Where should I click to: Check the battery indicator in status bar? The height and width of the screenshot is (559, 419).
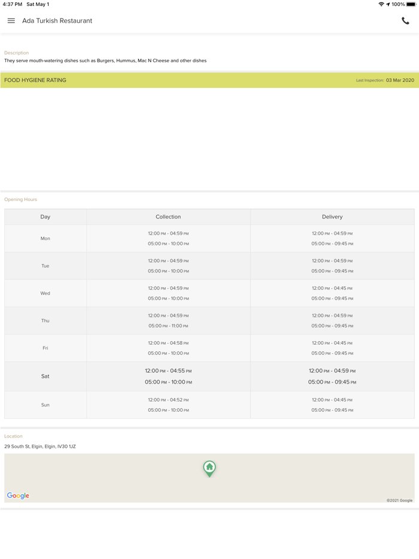coord(411,4)
